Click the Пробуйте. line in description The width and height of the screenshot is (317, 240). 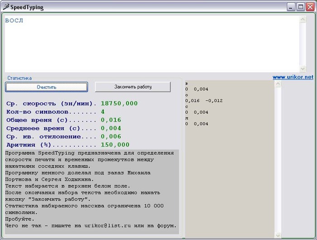(x=19, y=219)
